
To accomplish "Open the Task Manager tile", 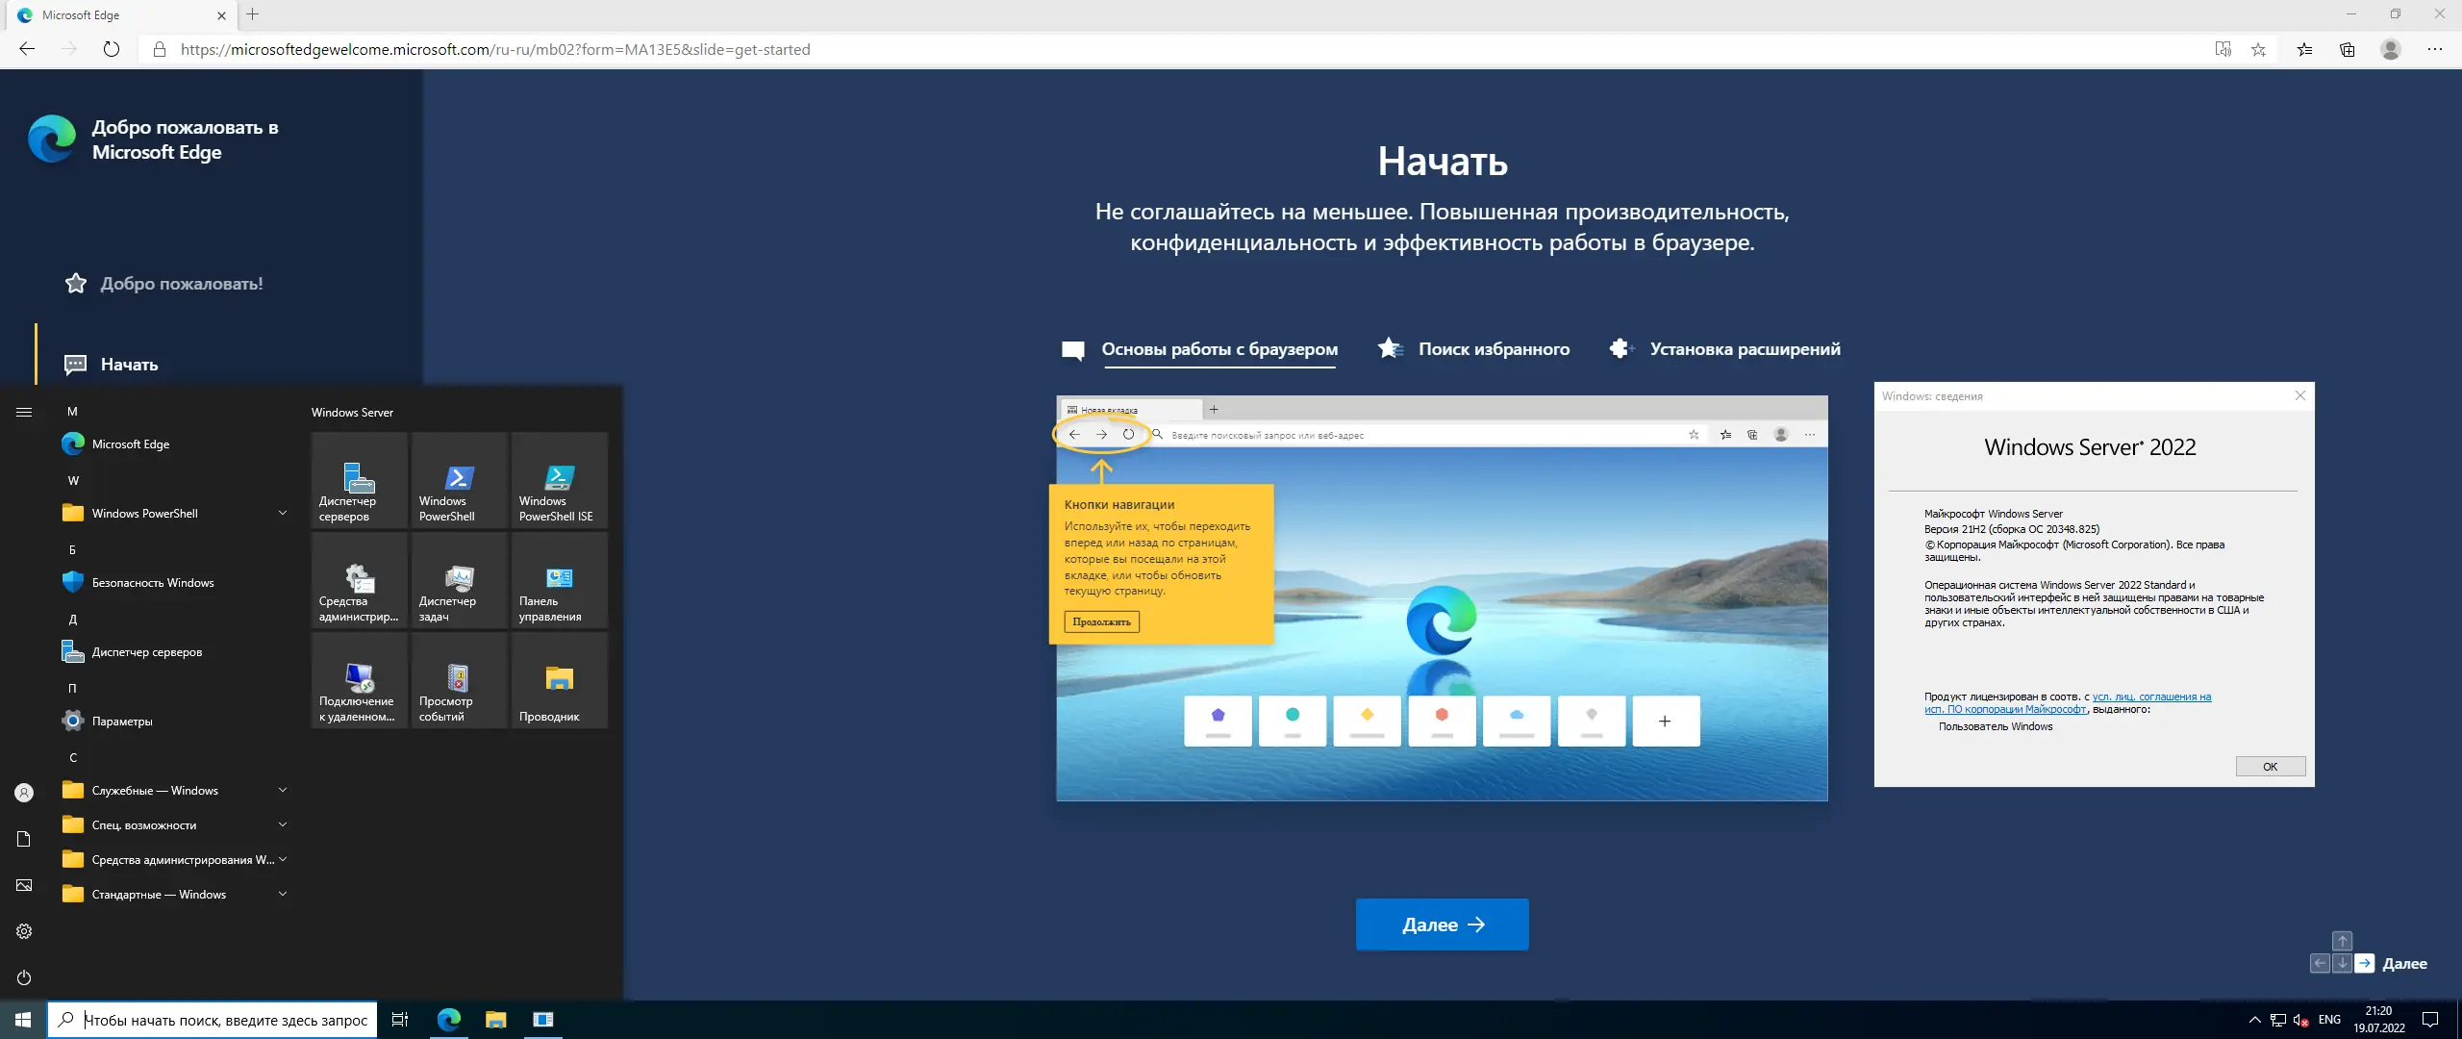I will (x=459, y=581).
